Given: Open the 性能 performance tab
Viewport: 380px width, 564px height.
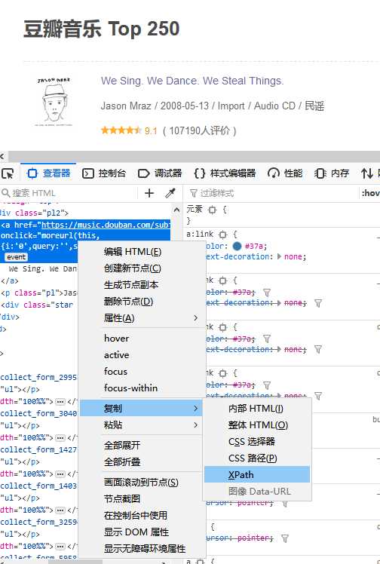Looking at the screenshot, I should point(285,173).
